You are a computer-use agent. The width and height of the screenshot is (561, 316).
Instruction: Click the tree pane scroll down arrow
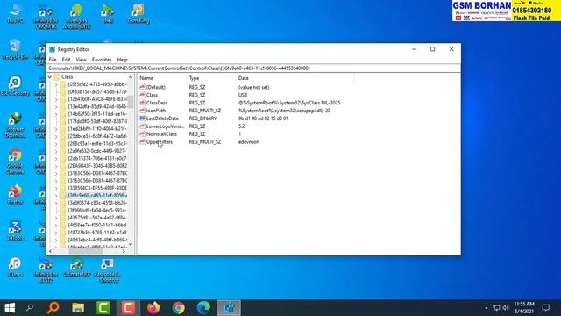(131, 245)
